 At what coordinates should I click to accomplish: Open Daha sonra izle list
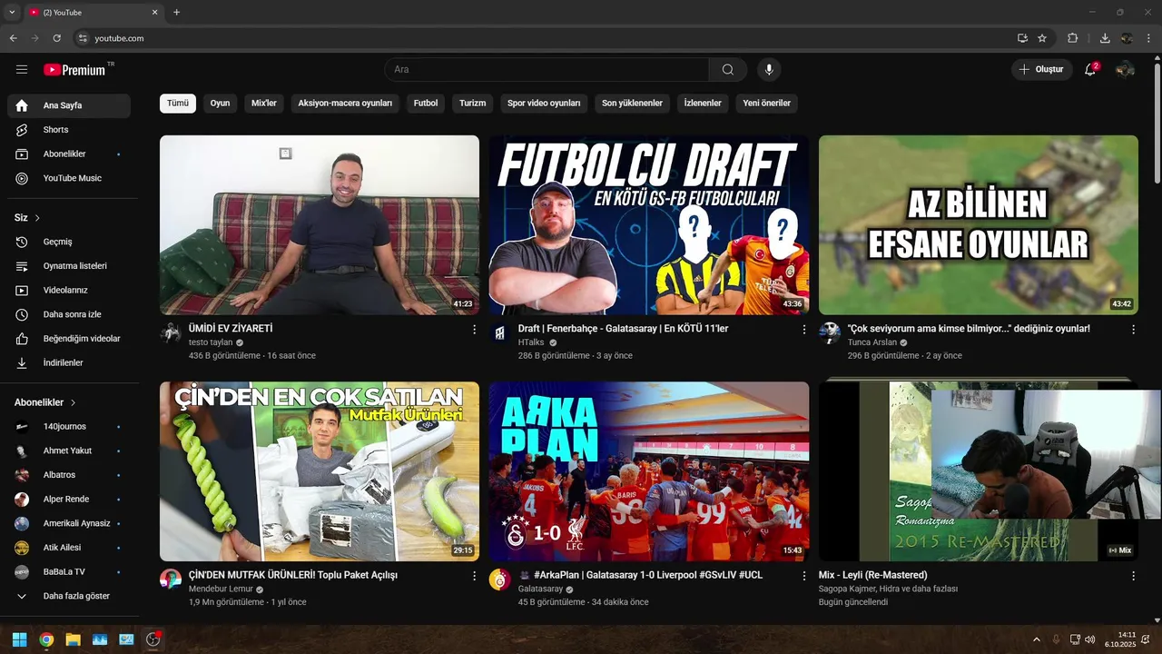(x=69, y=314)
